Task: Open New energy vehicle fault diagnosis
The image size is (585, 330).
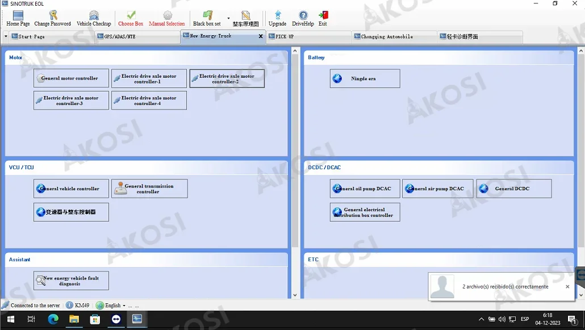Action: 71,281
